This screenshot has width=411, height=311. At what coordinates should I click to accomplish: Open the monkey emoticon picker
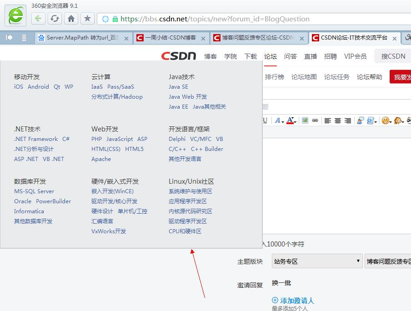coord(399,120)
